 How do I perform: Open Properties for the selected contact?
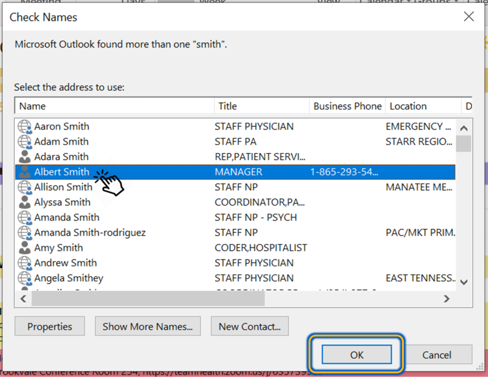pyautogui.click(x=50, y=326)
